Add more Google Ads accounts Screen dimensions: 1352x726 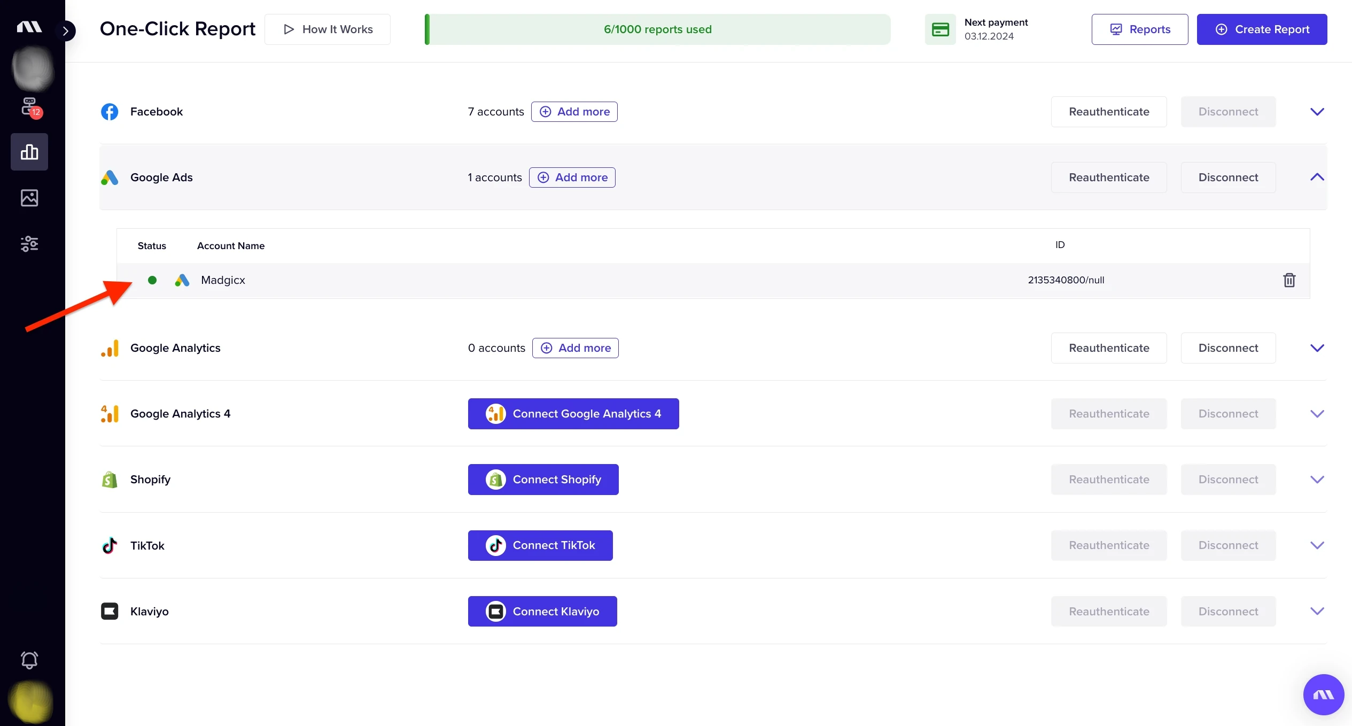pyautogui.click(x=572, y=177)
